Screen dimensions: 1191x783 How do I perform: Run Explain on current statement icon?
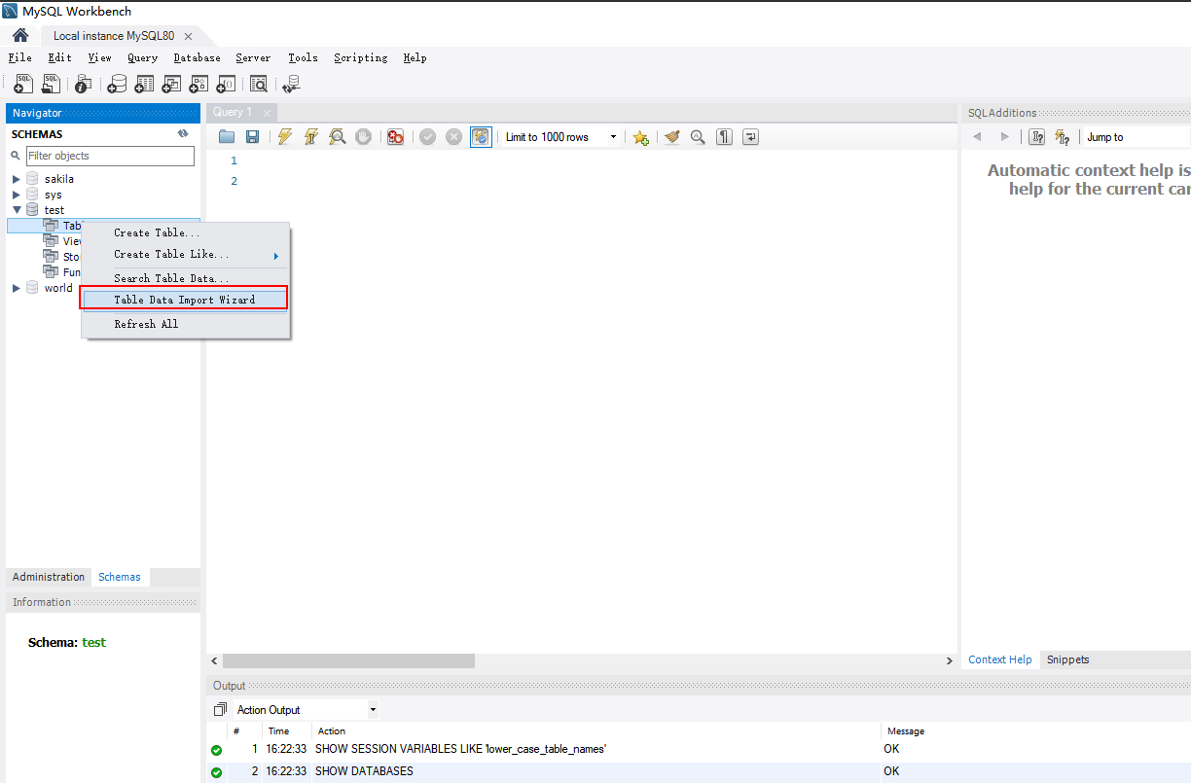click(x=338, y=137)
